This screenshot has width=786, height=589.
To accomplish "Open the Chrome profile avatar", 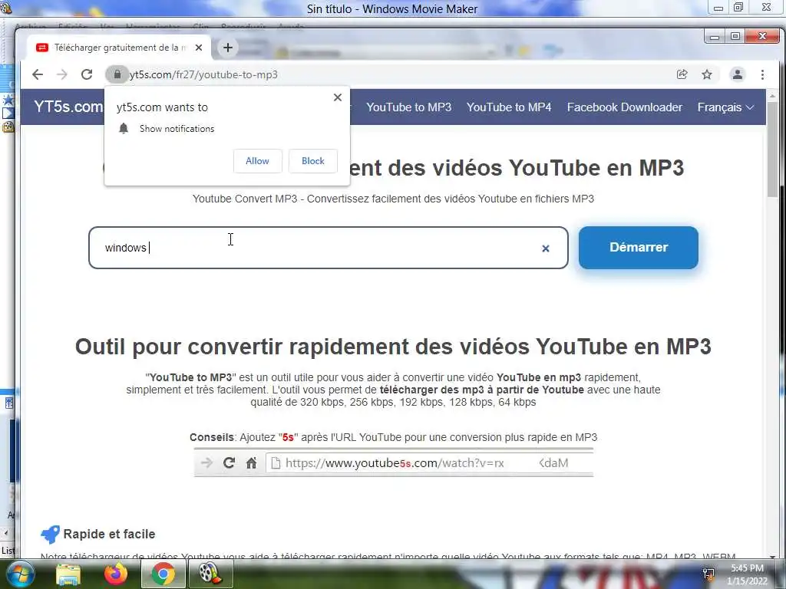I will [x=738, y=74].
